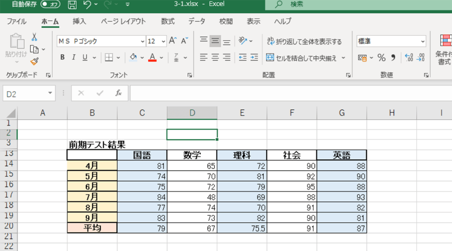Toggle the AutoSave (自動保存) switch

(50, 4)
